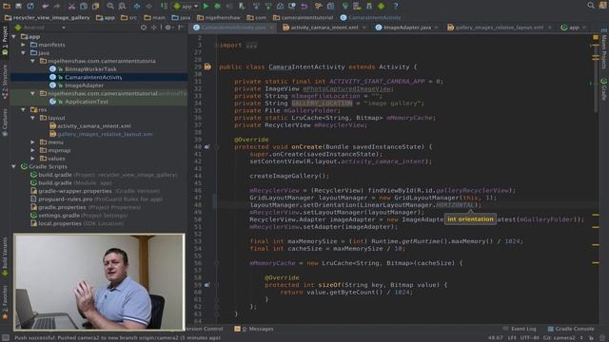
Task: Click the Help question mark icon
Action: 396,6
